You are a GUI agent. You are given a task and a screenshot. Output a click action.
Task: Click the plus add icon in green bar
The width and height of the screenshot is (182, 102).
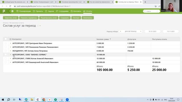point(13,11)
